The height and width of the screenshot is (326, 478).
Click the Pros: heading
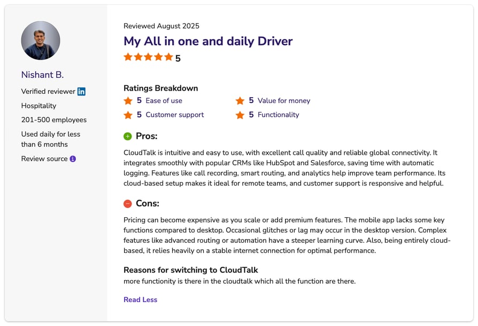tap(147, 136)
